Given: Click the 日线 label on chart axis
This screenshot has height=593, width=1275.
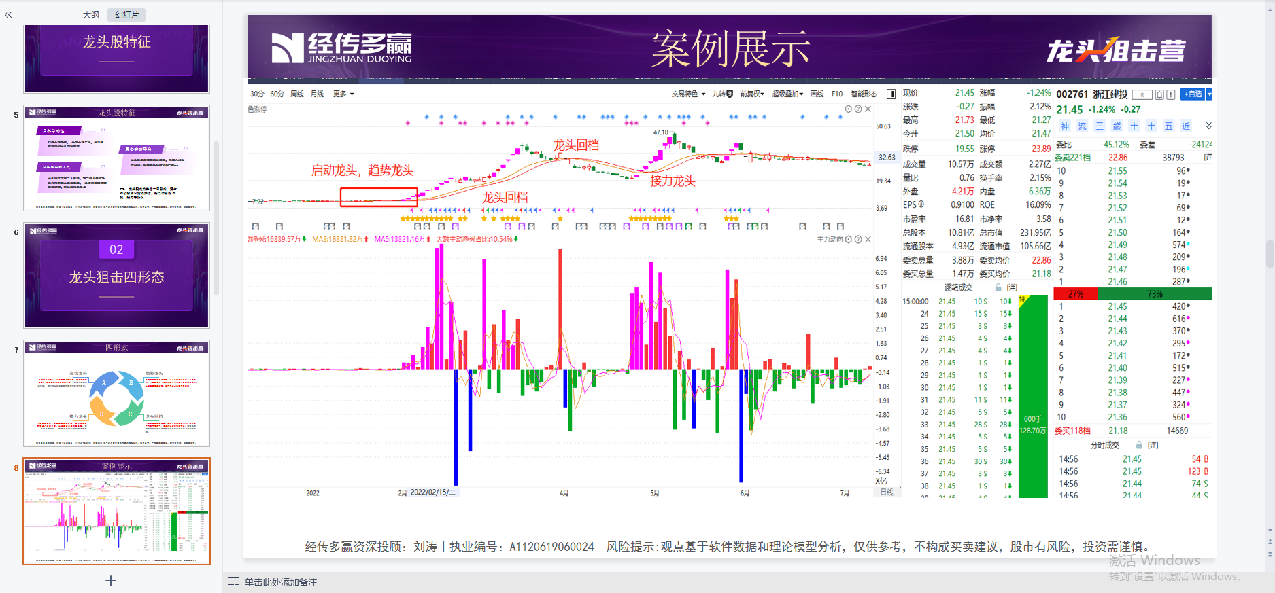Looking at the screenshot, I should [x=887, y=492].
